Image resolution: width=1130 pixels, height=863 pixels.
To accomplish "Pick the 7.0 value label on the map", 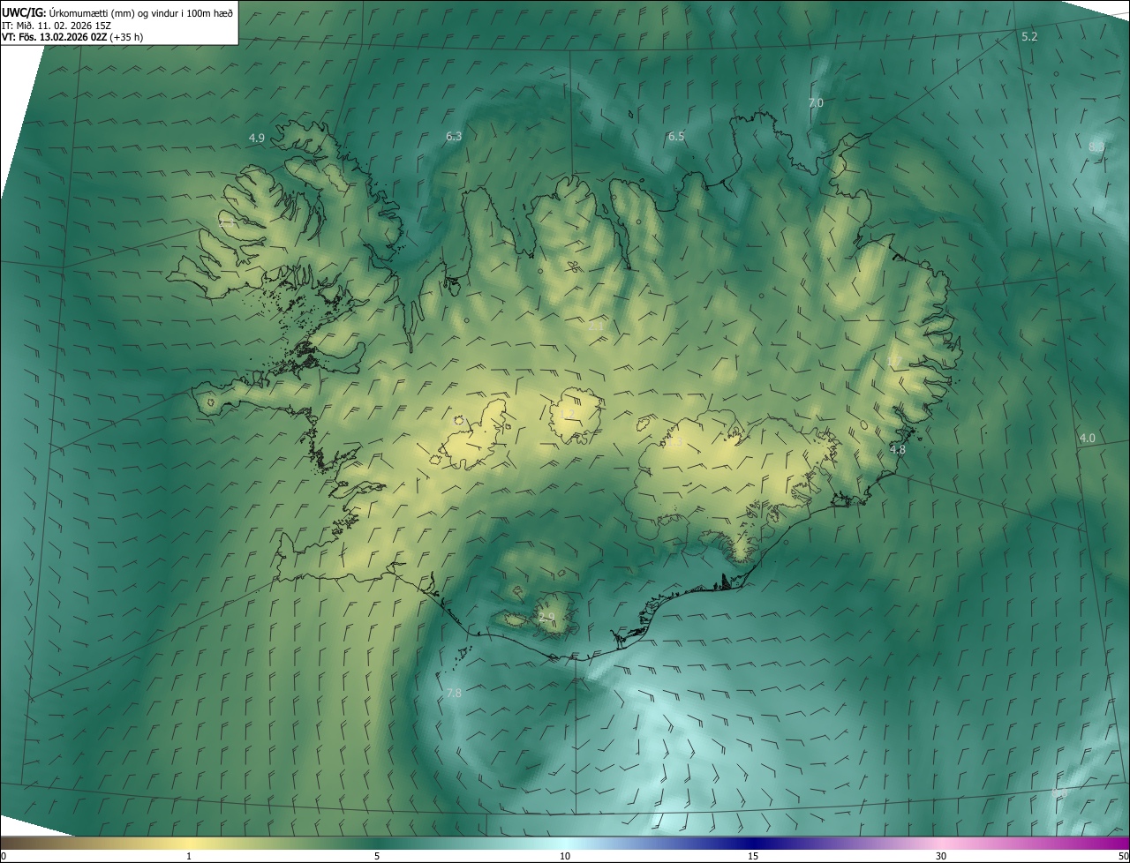I will 816,102.
